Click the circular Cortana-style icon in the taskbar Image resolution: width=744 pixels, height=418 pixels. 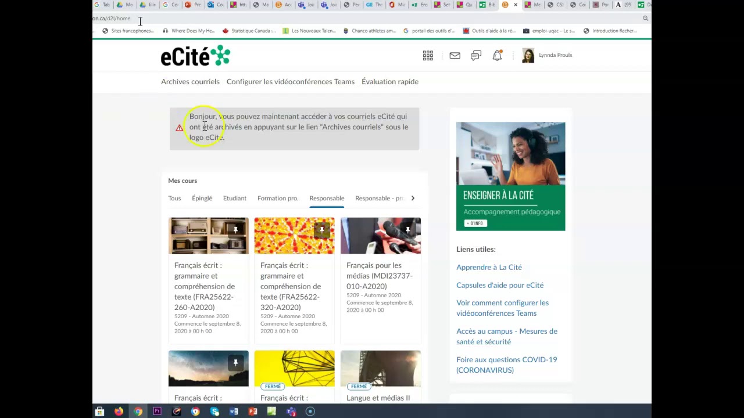tap(310, 412)
